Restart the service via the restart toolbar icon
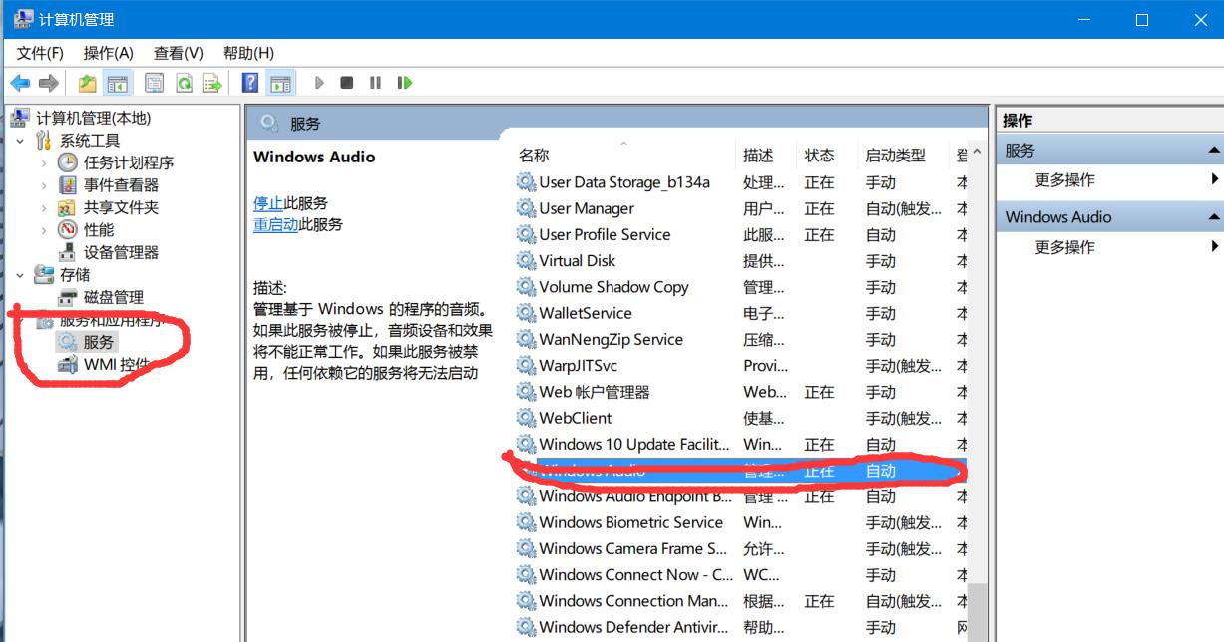 (404, 82)
